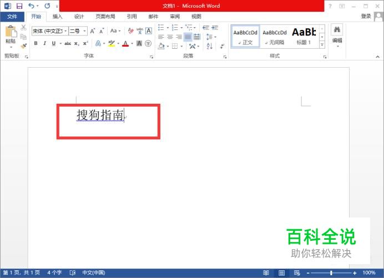The width and height of the screenshot is (384, 278).
Task: Open the phonetic guide (wén) icon
Action: (x=140, y=31)
